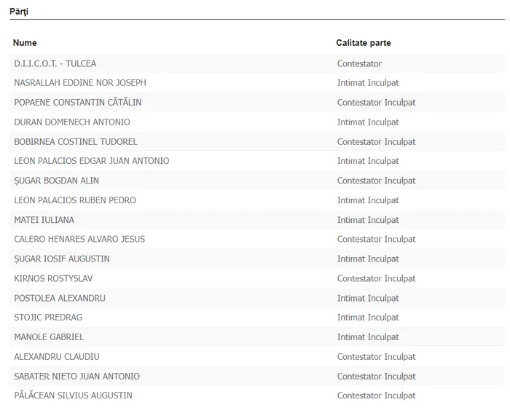Click LEON PALACIOS EDGAR JUAN ANTONIO
The width and height of the screenshot is (510, 413).
[x=91, y=161]
